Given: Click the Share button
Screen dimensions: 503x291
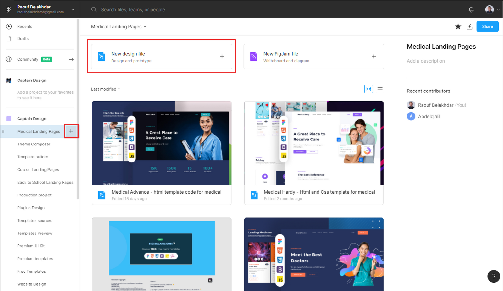Looking at the screenshot, I should coord(487,26).
